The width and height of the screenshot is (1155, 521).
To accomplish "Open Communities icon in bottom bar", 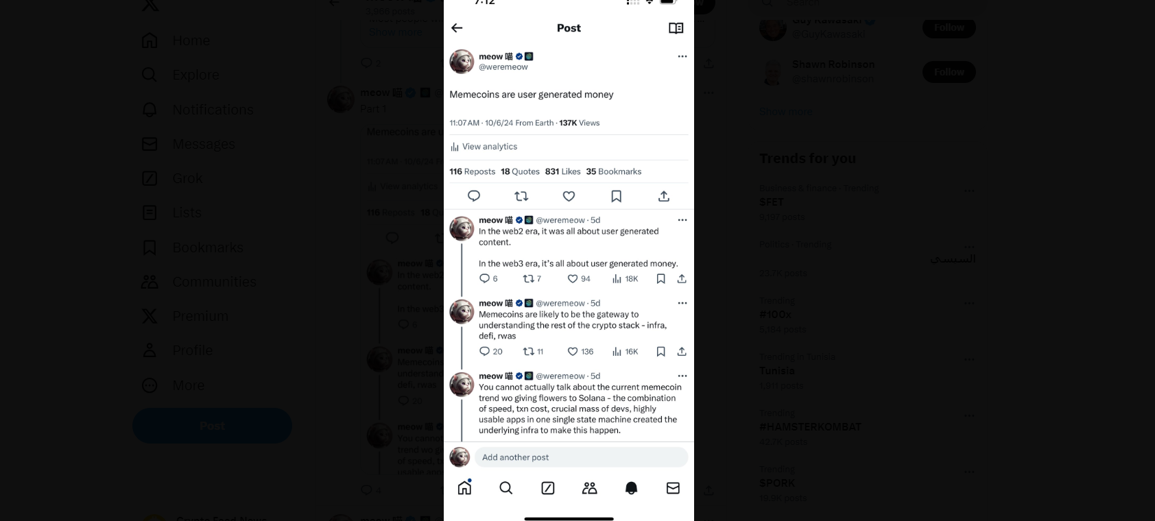I will (590, 487).
